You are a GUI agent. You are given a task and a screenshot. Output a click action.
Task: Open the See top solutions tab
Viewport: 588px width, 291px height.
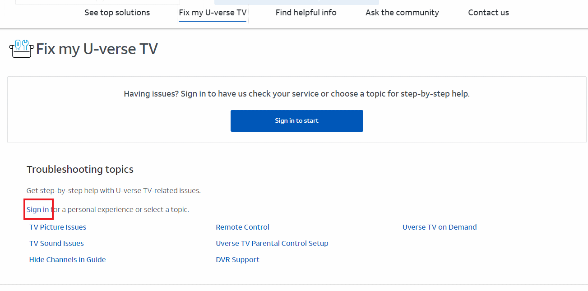[x=117, y=13]
